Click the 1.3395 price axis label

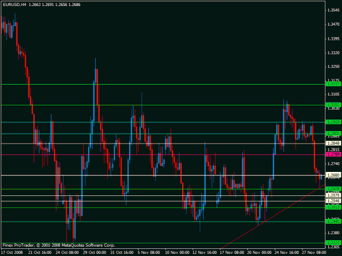pos(333,39)
